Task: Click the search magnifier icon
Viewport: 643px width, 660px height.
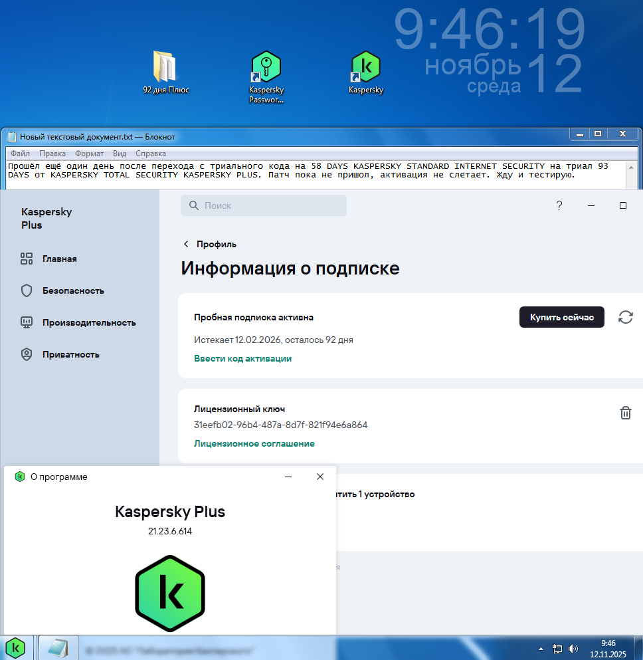Action: (194, 205)
